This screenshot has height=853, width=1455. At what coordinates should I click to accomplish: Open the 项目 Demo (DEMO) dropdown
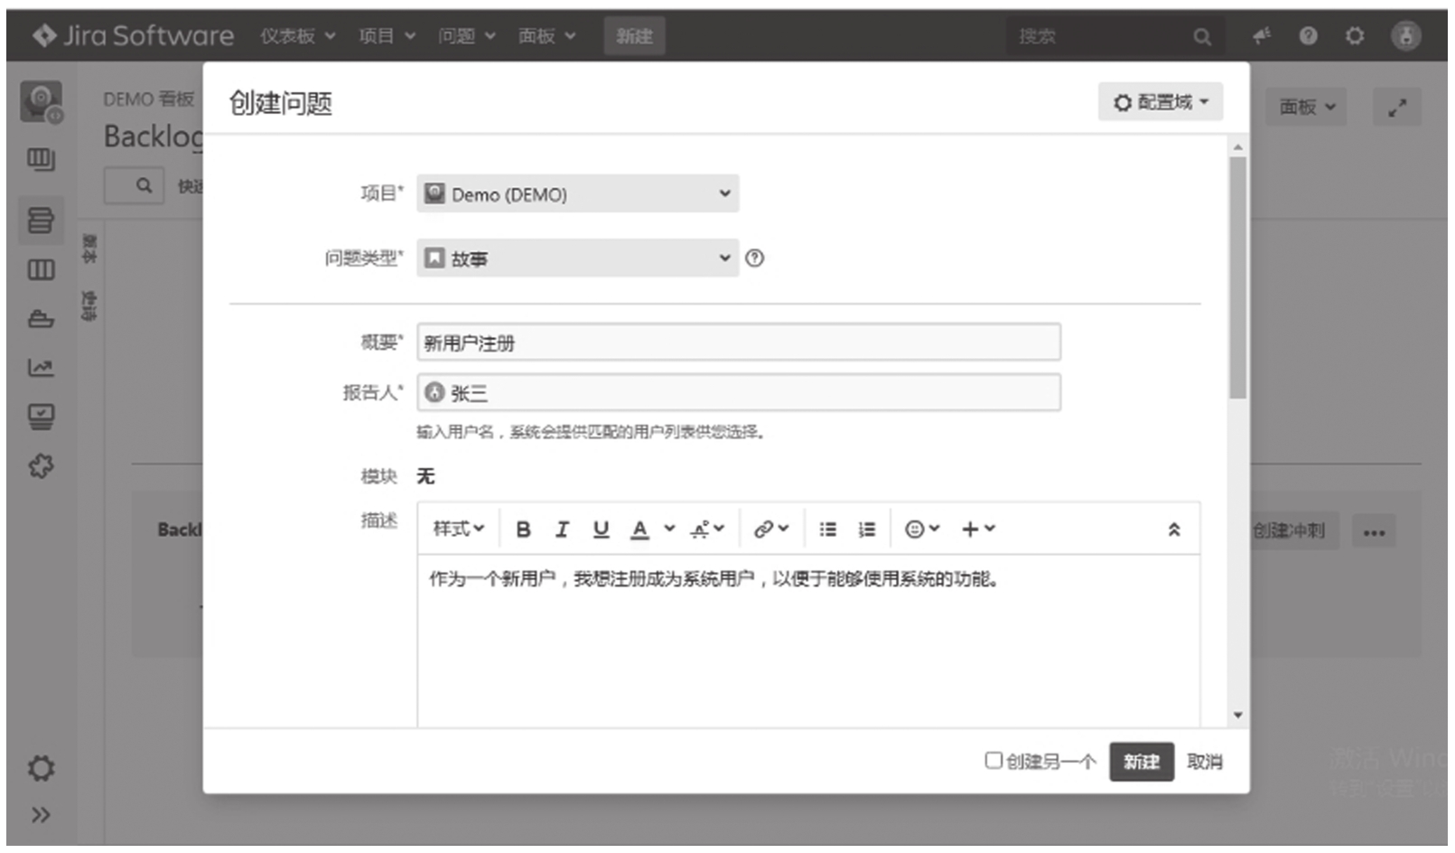coord(578,193)
